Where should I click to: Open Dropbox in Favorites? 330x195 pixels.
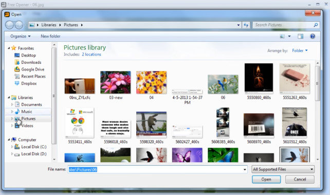29,83
